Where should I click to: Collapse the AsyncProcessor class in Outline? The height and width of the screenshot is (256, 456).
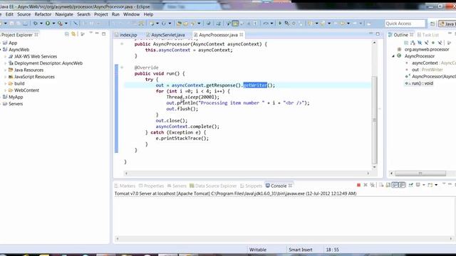tap(393, 56)
